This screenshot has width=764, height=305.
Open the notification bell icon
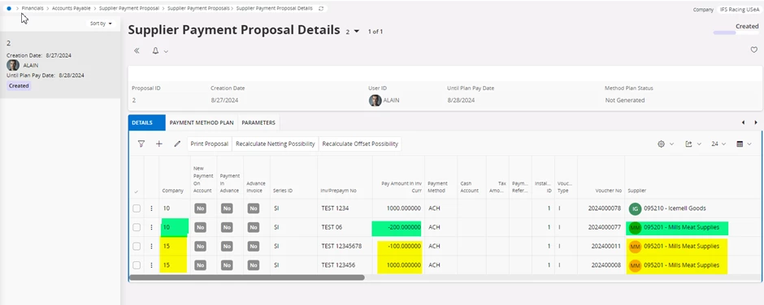(156, 50)
